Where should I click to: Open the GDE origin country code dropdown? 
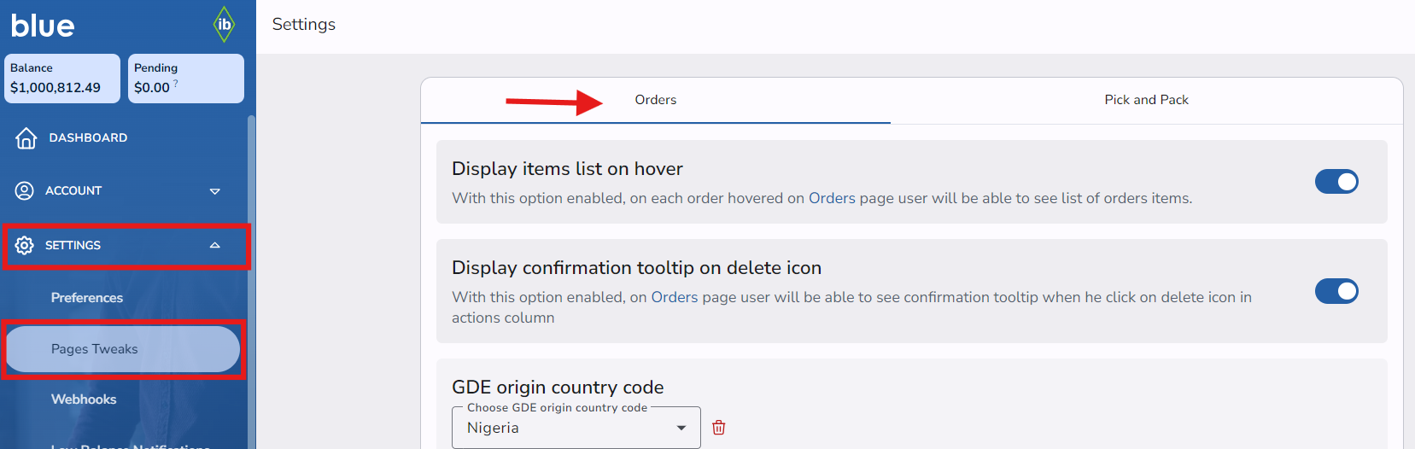(576, 428)
